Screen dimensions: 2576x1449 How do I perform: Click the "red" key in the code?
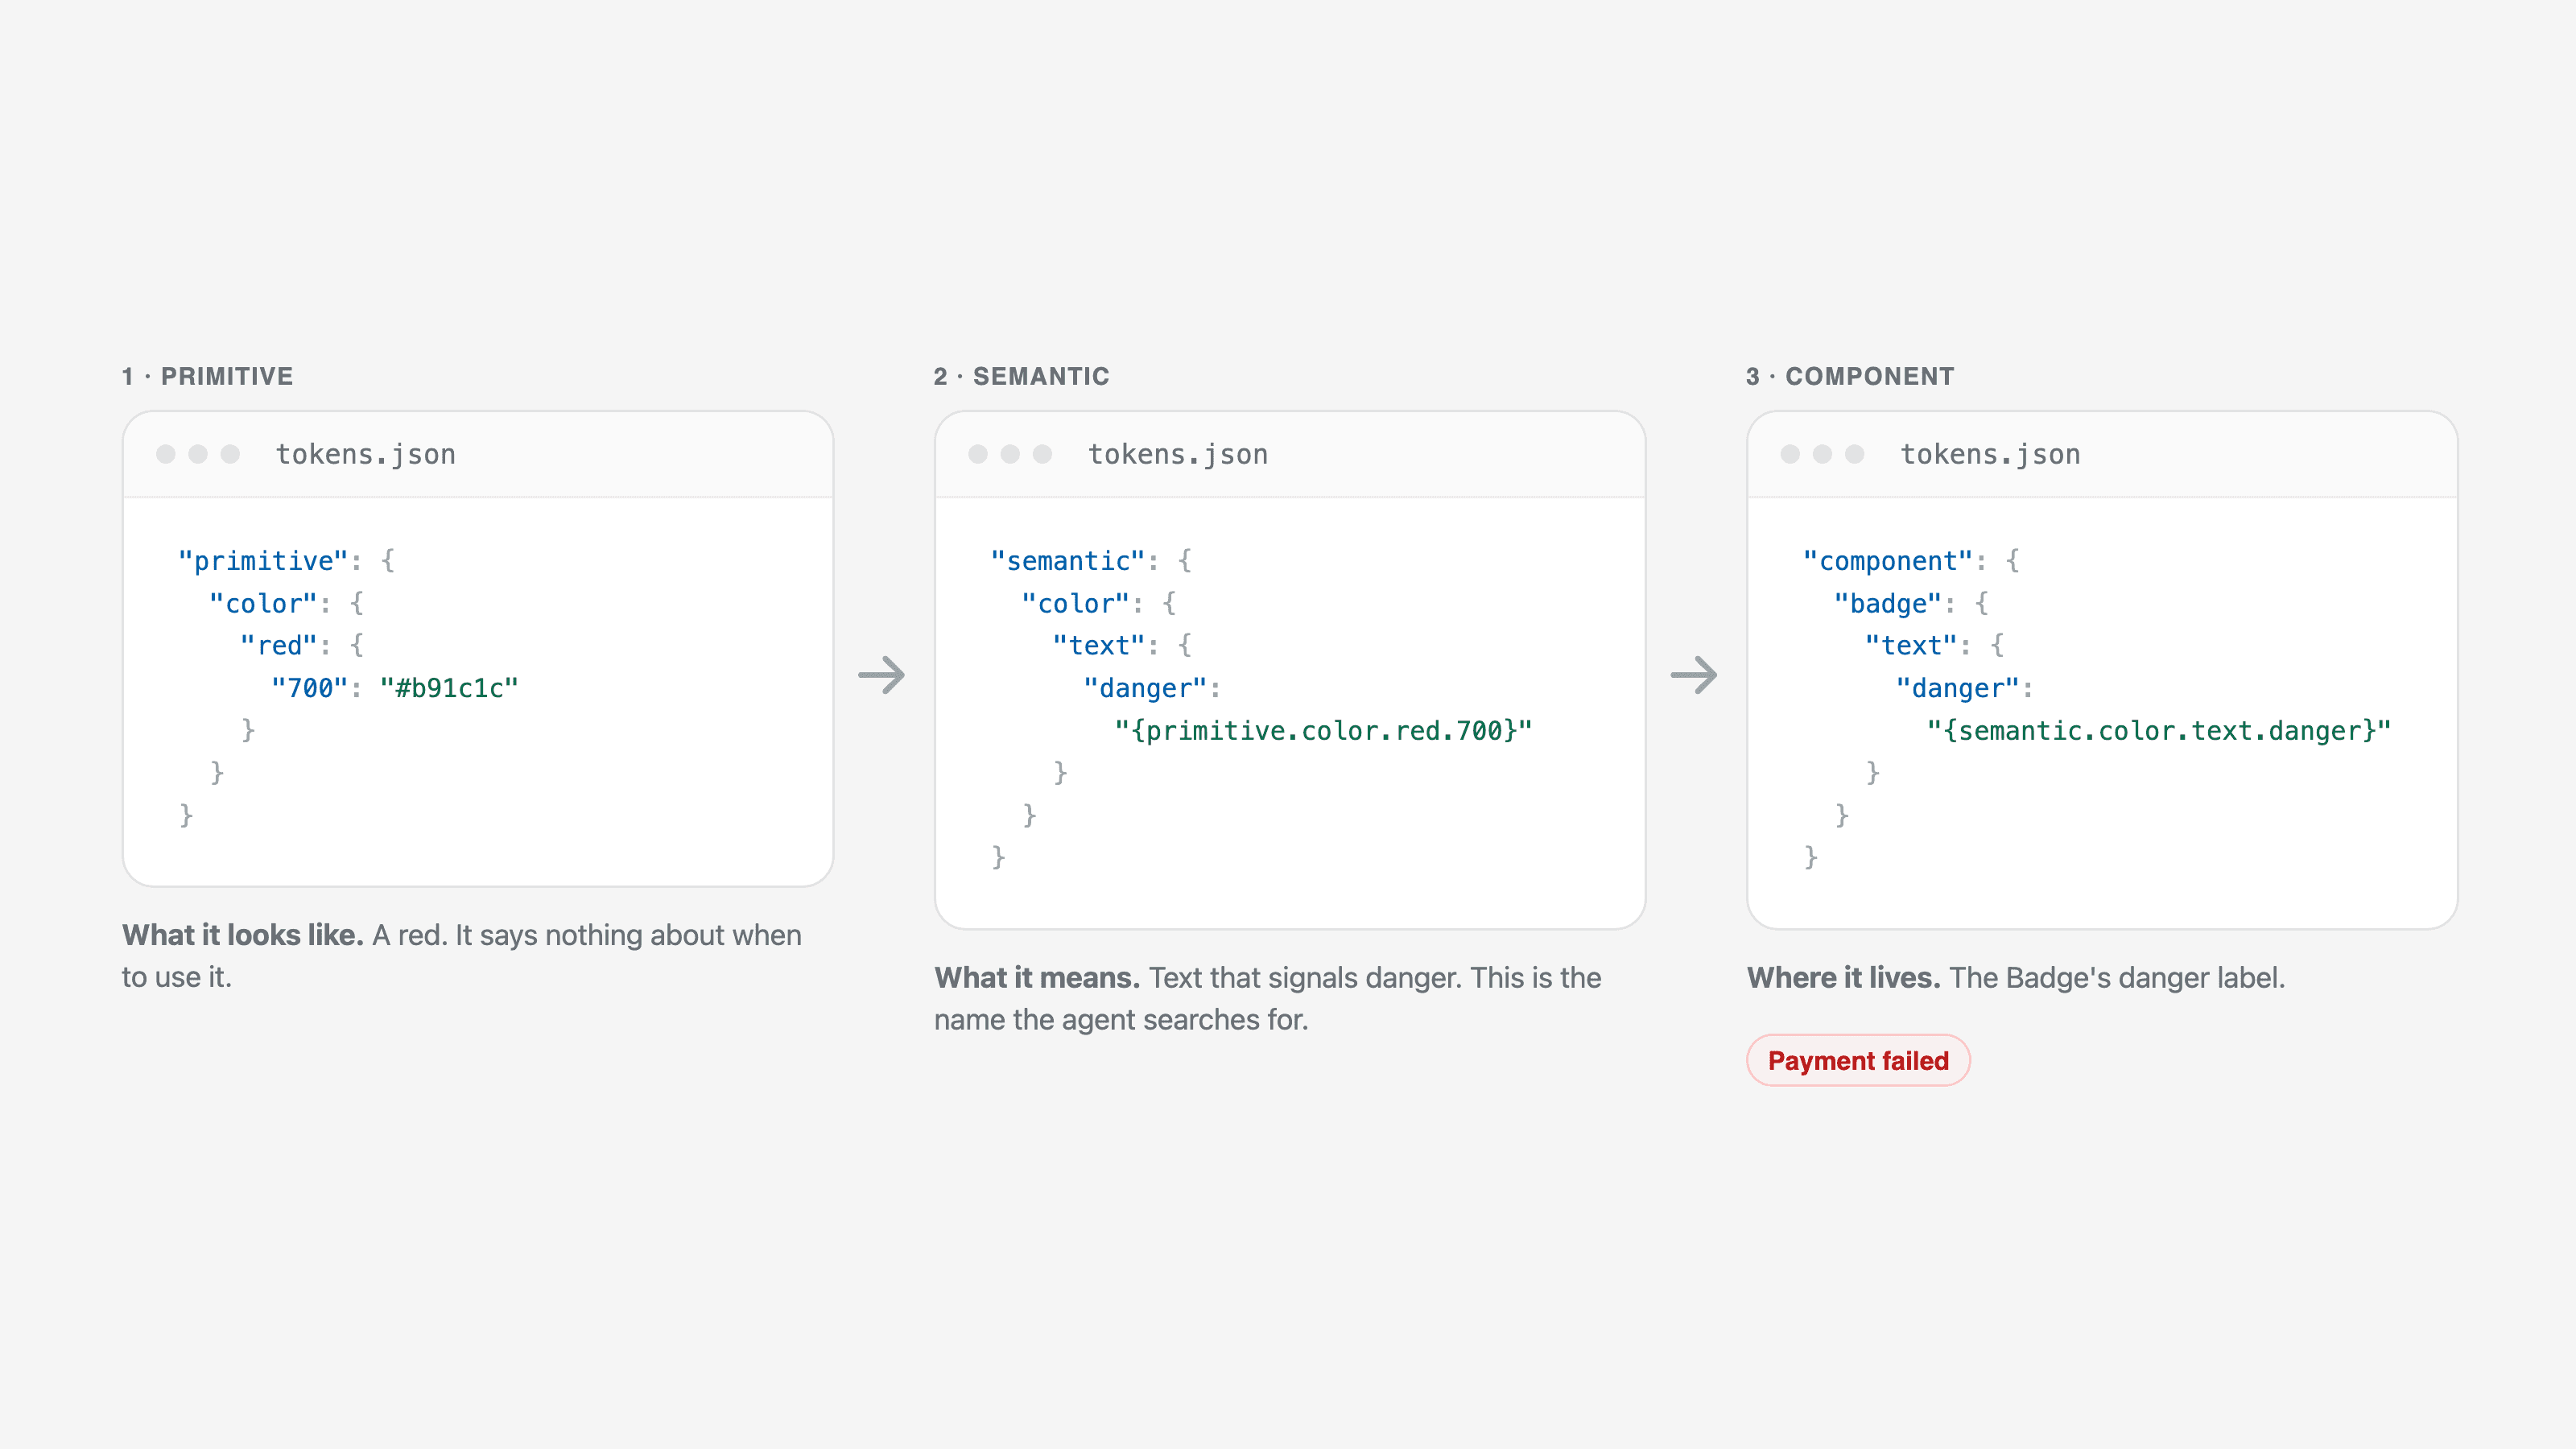point(279,645)
